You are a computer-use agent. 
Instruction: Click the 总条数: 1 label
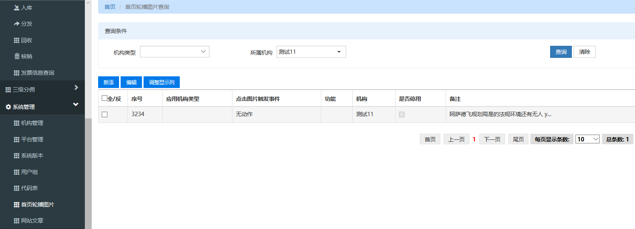(617, 139)
